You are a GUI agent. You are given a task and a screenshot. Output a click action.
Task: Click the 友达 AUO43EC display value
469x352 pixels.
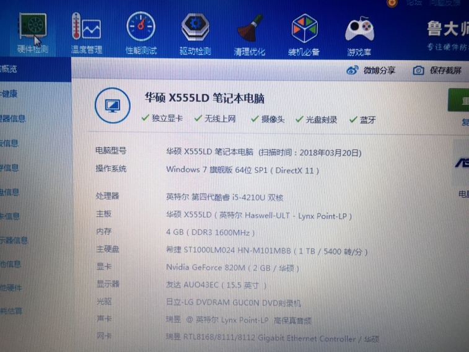tap(216, 285)
